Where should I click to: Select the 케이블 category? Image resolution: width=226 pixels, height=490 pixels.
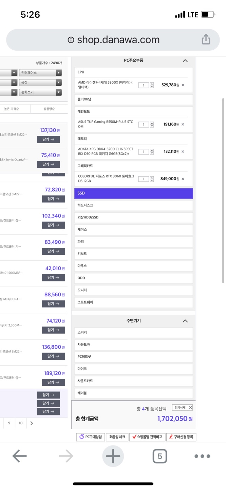pos(133,393)
